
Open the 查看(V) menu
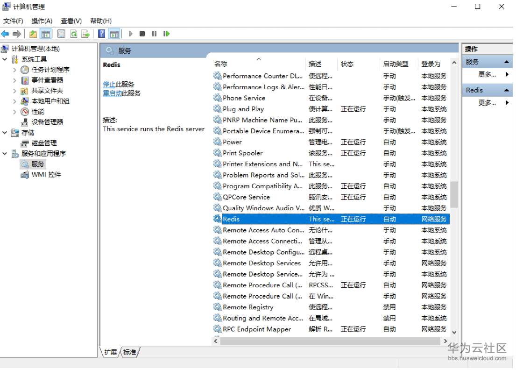(71, 21)
